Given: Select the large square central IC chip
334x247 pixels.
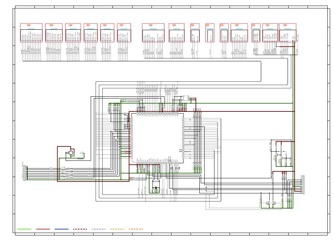Looking at the screenshot, I should click(x=158, y=138).
